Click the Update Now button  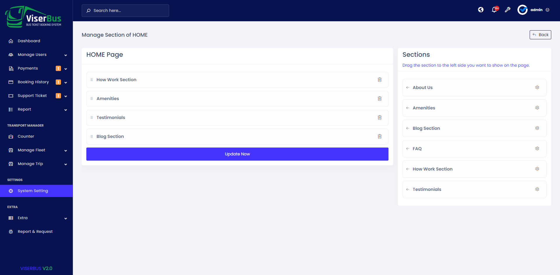[x=237, y=154]
